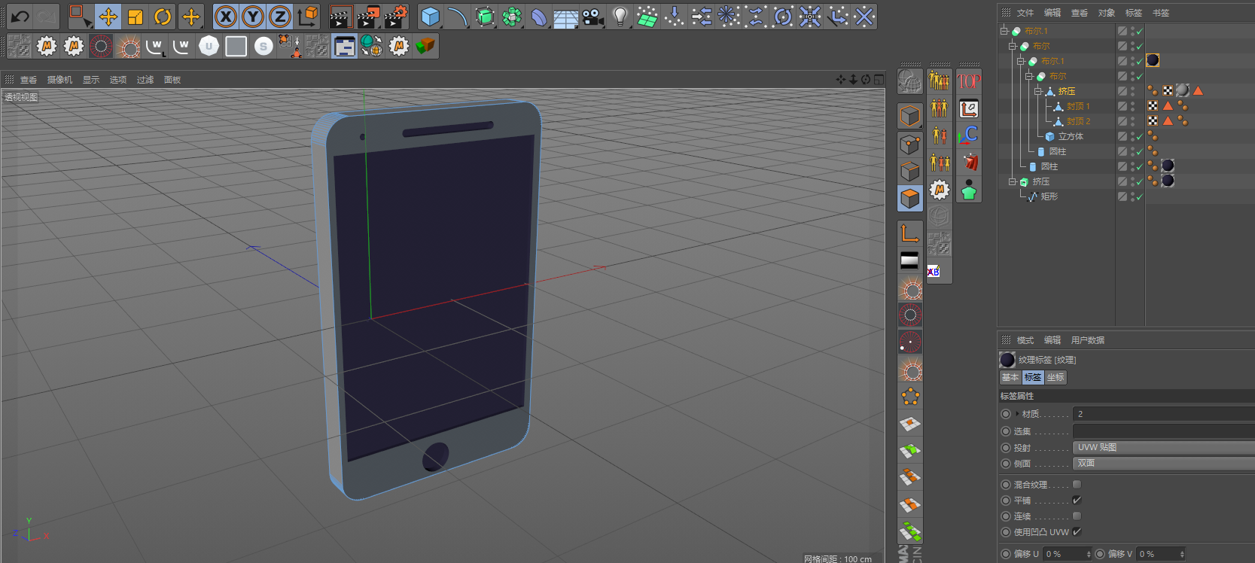Open the 过滤 viewport menu
Image resolution: width=1255 pixels, height=563 pixels.
[x=145, y=80]
